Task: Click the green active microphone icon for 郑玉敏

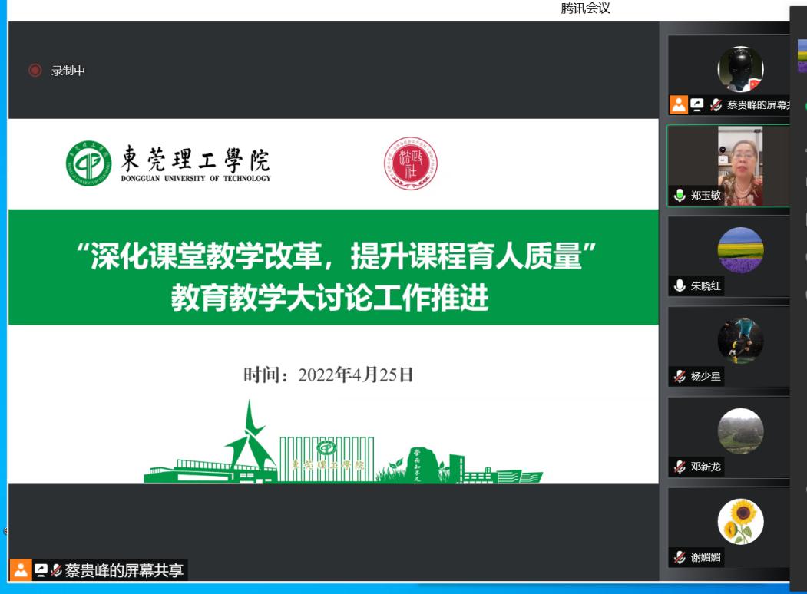Action: click(x=680, y=195)
